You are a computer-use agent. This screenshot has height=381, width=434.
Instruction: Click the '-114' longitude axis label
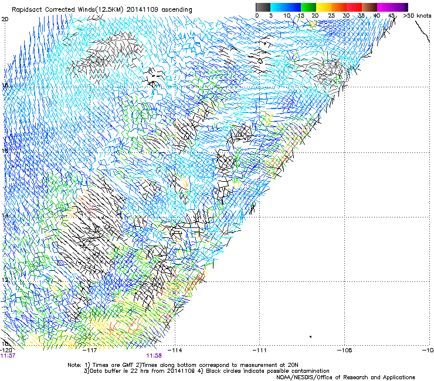pyautogui.click(x=175, y=351)
